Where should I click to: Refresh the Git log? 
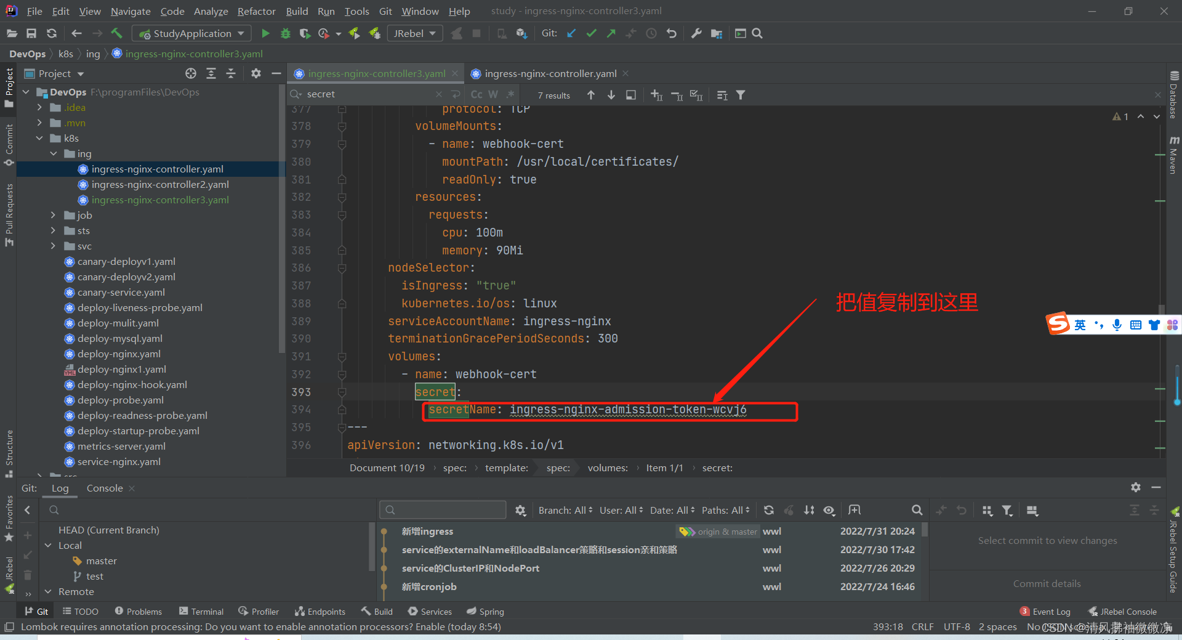[x=769, y=510]
